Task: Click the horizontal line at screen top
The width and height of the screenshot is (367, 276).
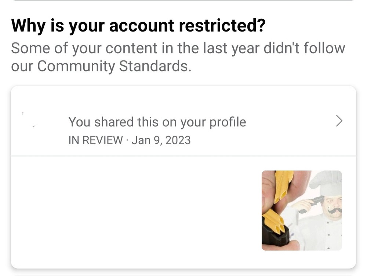Action: [183, 0]
